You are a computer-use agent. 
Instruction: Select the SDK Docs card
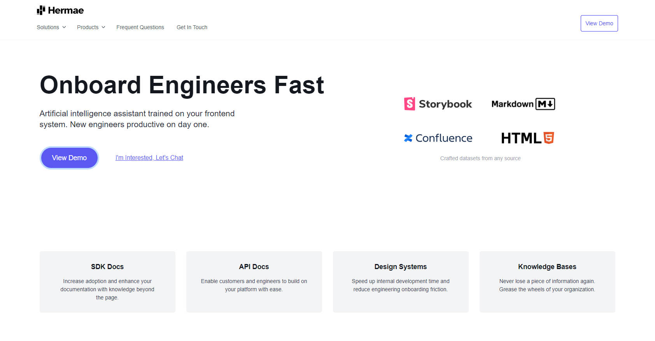pos(107,282)
